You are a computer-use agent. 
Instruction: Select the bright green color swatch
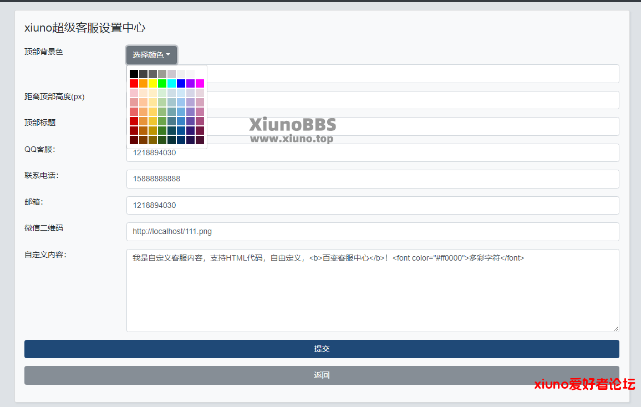coord(162,83)
